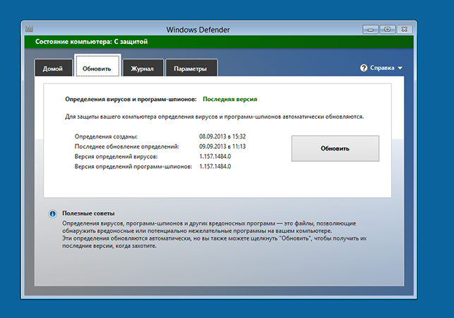Image resolution: width=454 pixels, height=318 pixels.
Task: Click the Состояние компьютера: С защитой banner
Action: click(219, 42)
